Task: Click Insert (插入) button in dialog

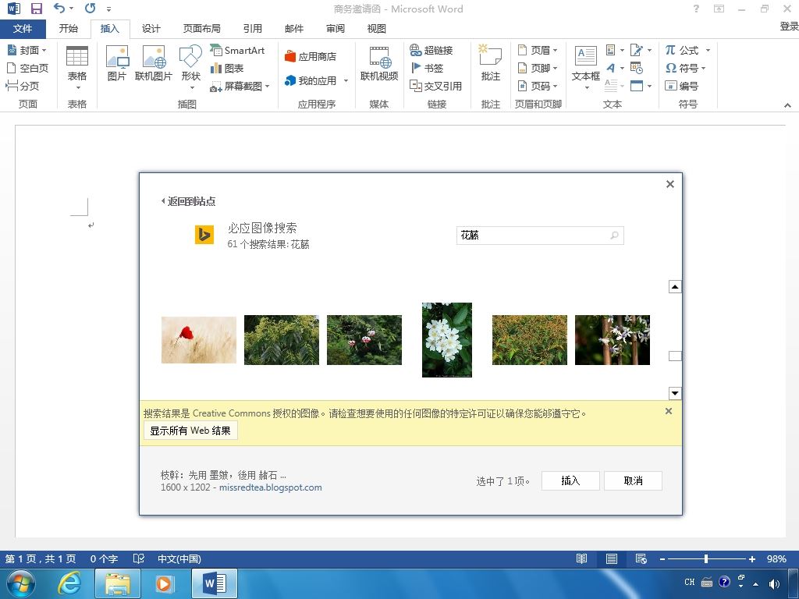Action: click(570, 480)
